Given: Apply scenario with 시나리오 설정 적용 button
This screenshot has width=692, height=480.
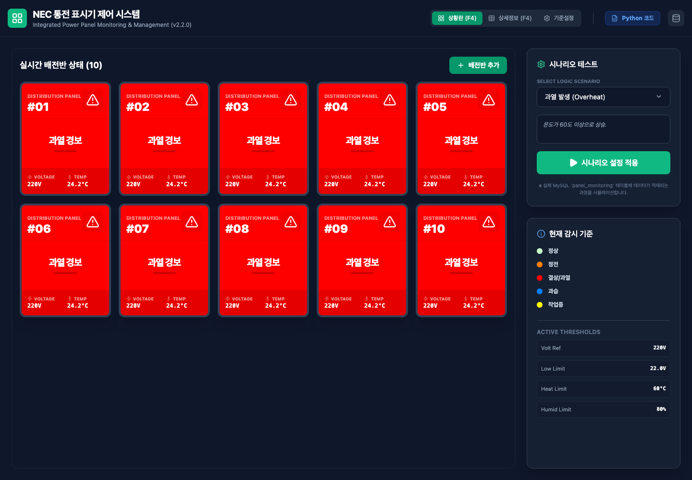Looking at the screenshot, I should [x=604, y=163].
